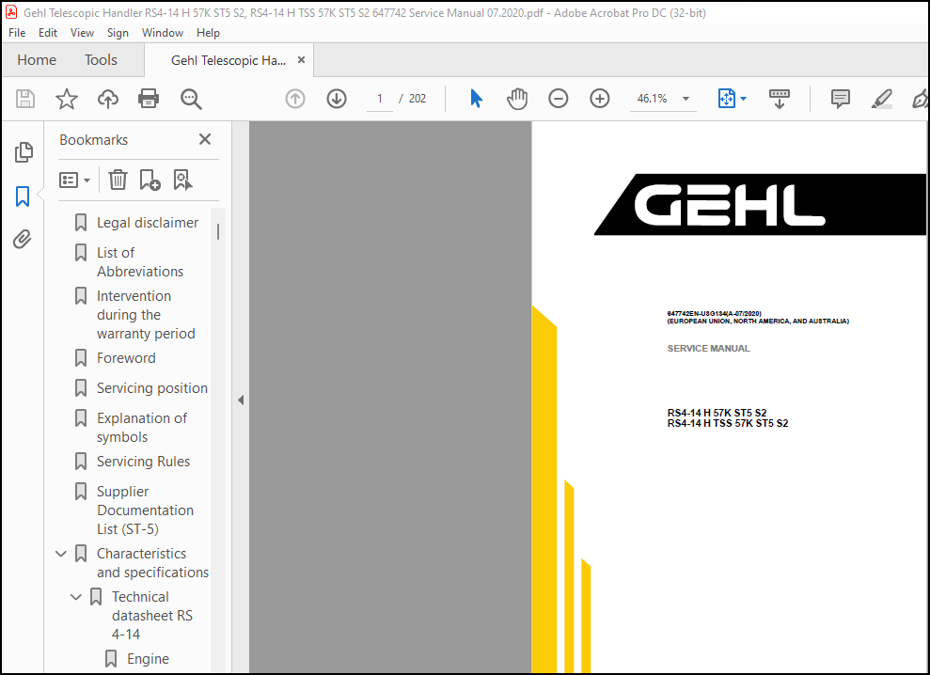Switch to the Tools tab
930x675 pixels.
pos(101,60)
